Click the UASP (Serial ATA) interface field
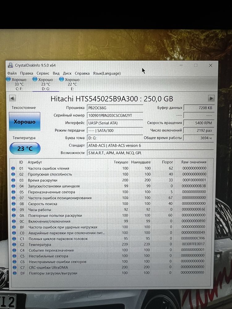The width and height of the screenshot is (232, 309). pyautogui.click(x=115, y=123)
